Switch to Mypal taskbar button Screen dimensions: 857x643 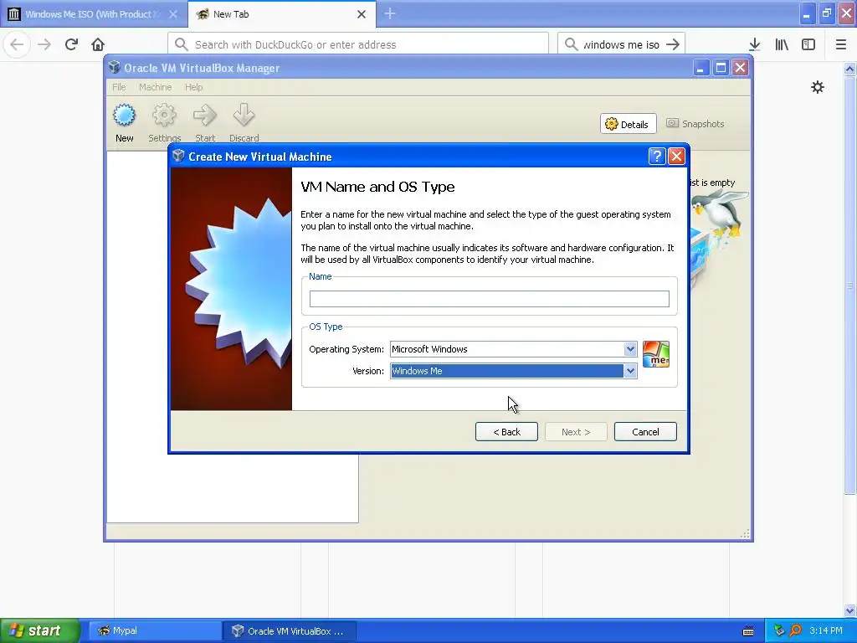click(x=155, y=630)
